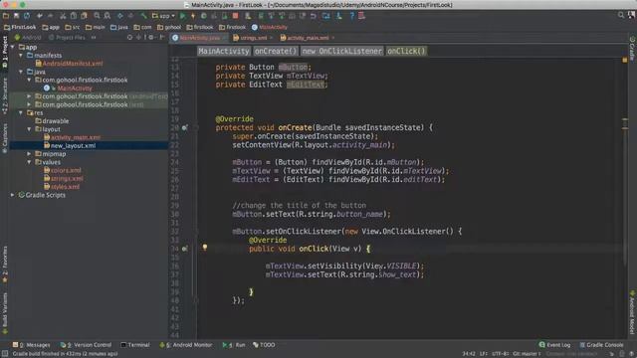Image resolution: width=637 pixels, height=358 pixels.
Task: Toggle tool window bars icon bottom-left corner
Action: pyautogui.click(x=4, y=354)
